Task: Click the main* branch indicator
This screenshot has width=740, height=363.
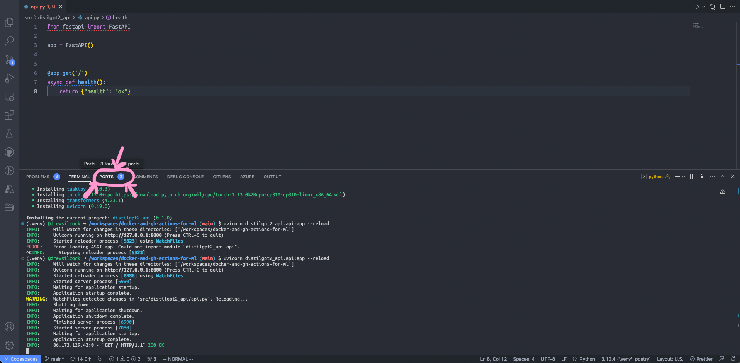Action: (x=54, y=359)
